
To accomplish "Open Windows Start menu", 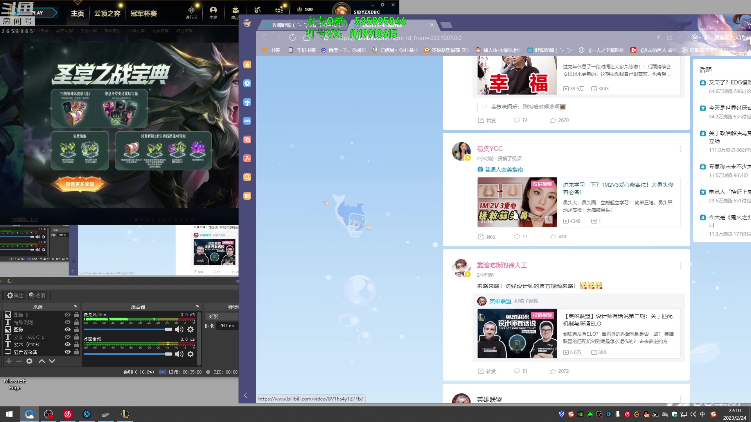I will (x=9, y=414).
